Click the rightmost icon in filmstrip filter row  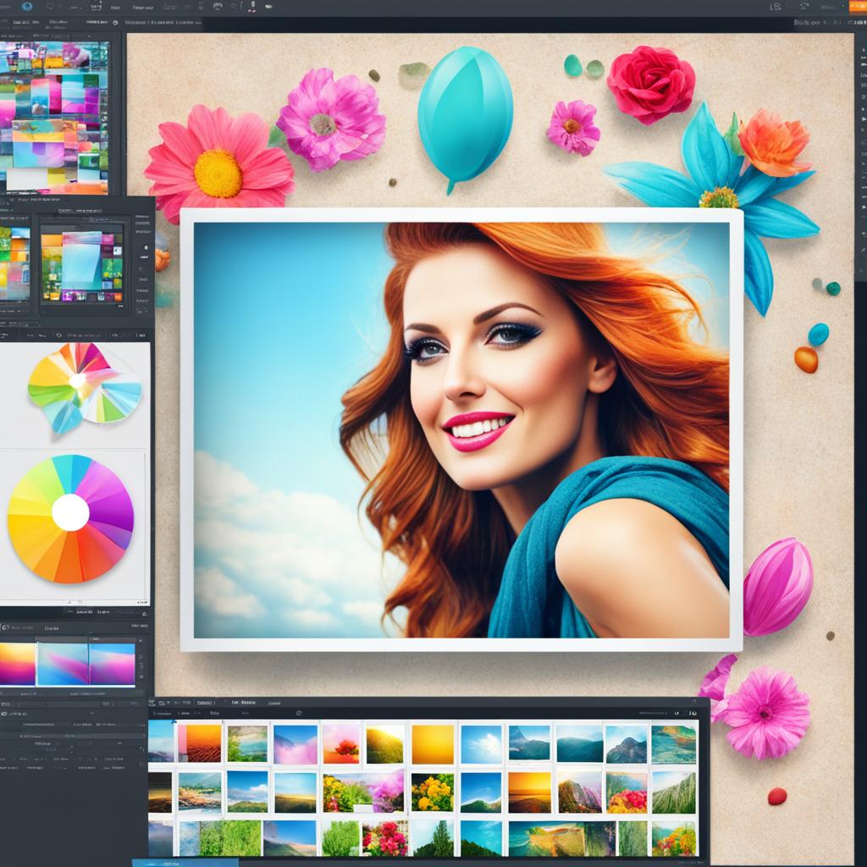[693, 713]
